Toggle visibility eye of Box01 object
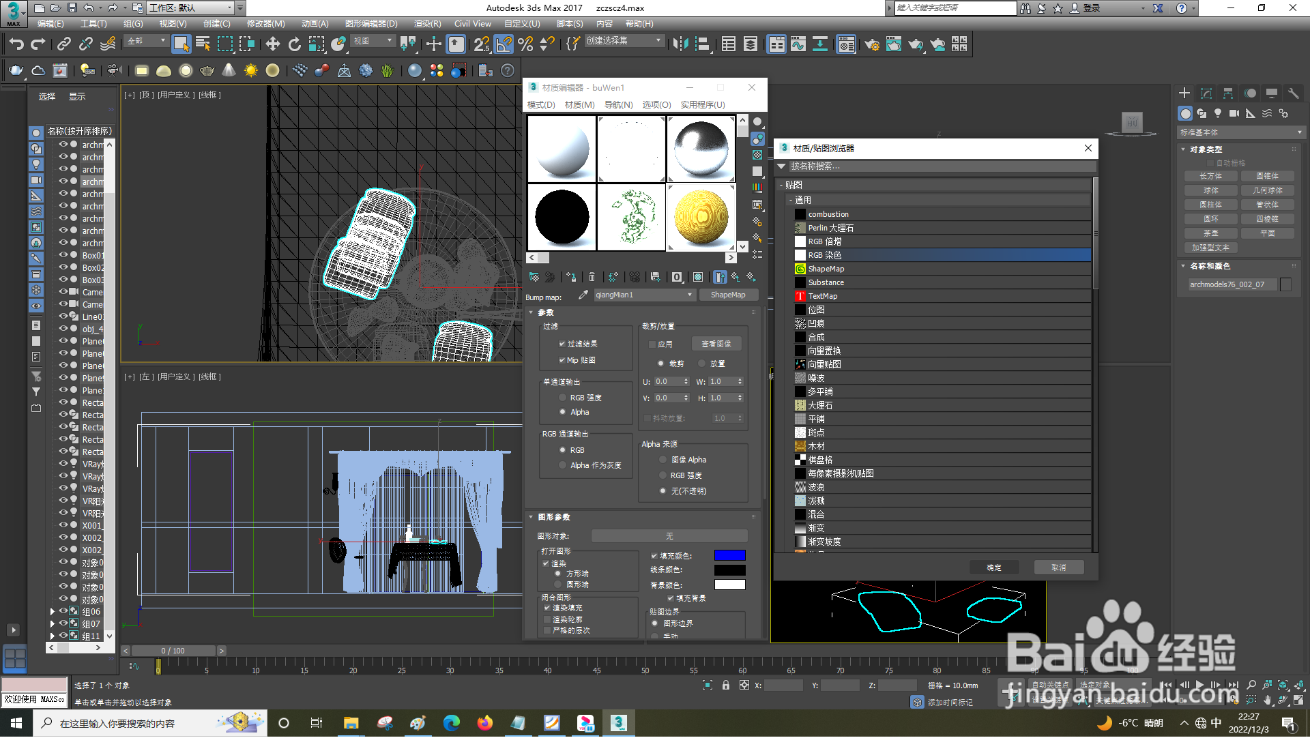This screenshot has height=738, width=1310. [63, 255]
